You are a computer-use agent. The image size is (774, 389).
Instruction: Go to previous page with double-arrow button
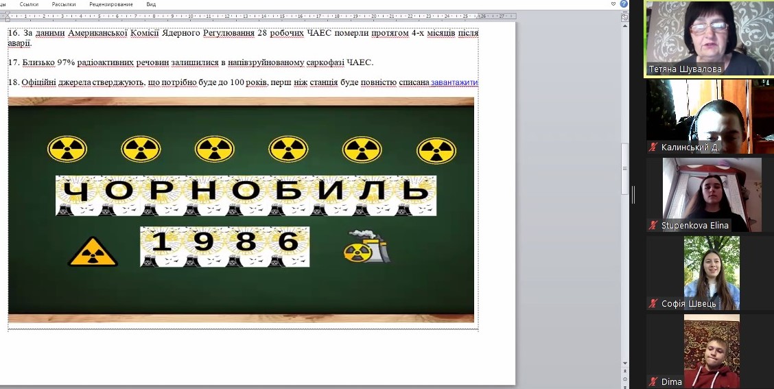(x=624, y=372)
